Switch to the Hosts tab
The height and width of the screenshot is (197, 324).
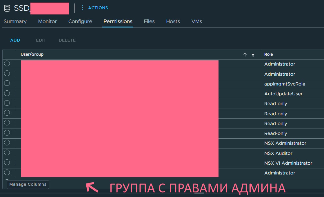pos(173,21)
